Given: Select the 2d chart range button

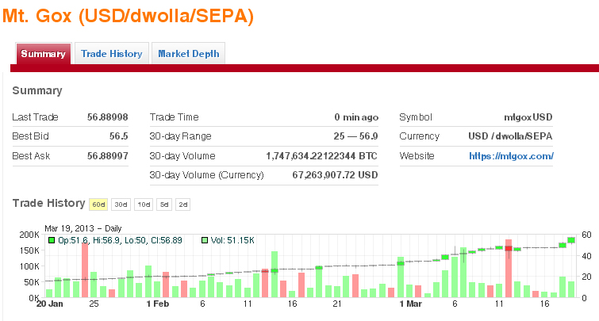Looking at the screenshot, I should [183, 204].
